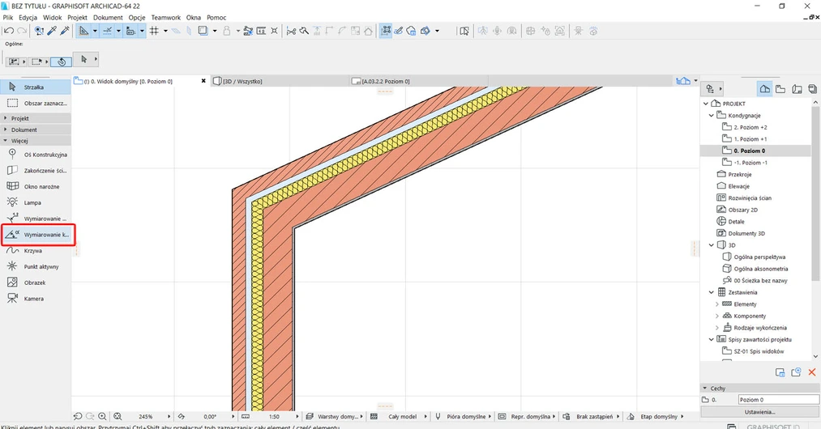This screenshot has height=429, width=821.
Task: Switch navigator to View Map
Action: click(780, 89)
